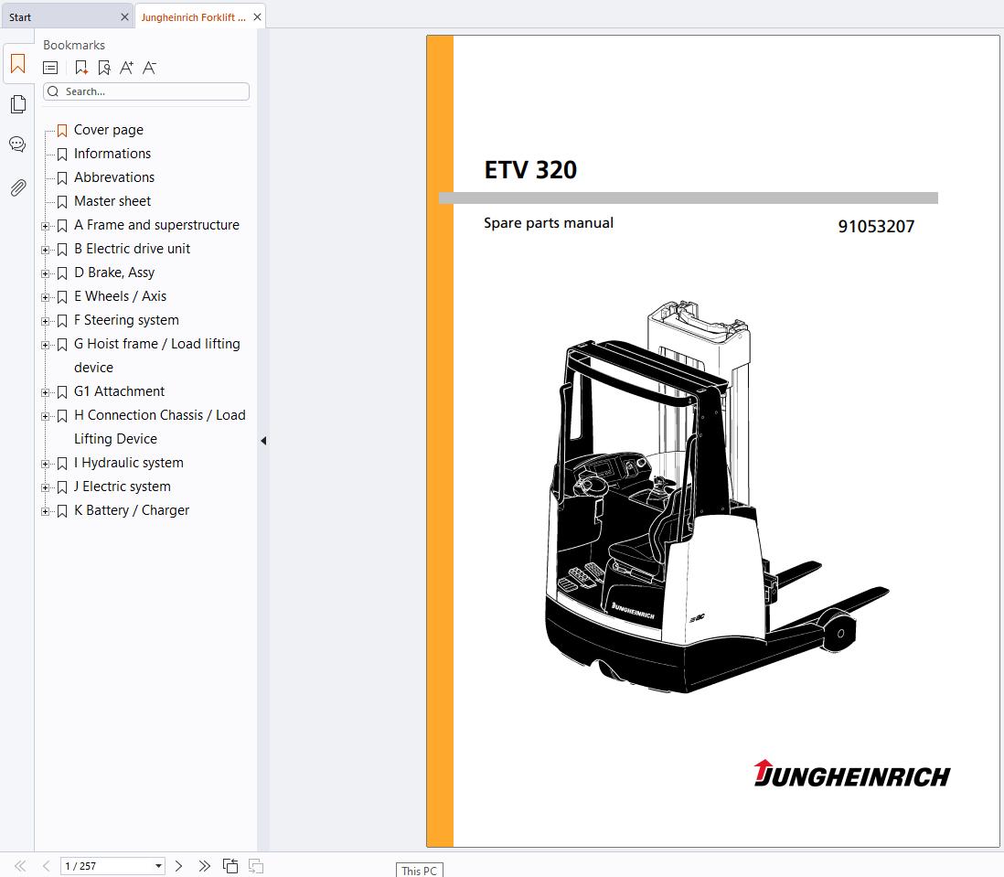Image resolution: width=1004 pixels, height=877 pixels.
Task: Select E Wheels / Axis bookmark text
Action: [x=120, y=295]
